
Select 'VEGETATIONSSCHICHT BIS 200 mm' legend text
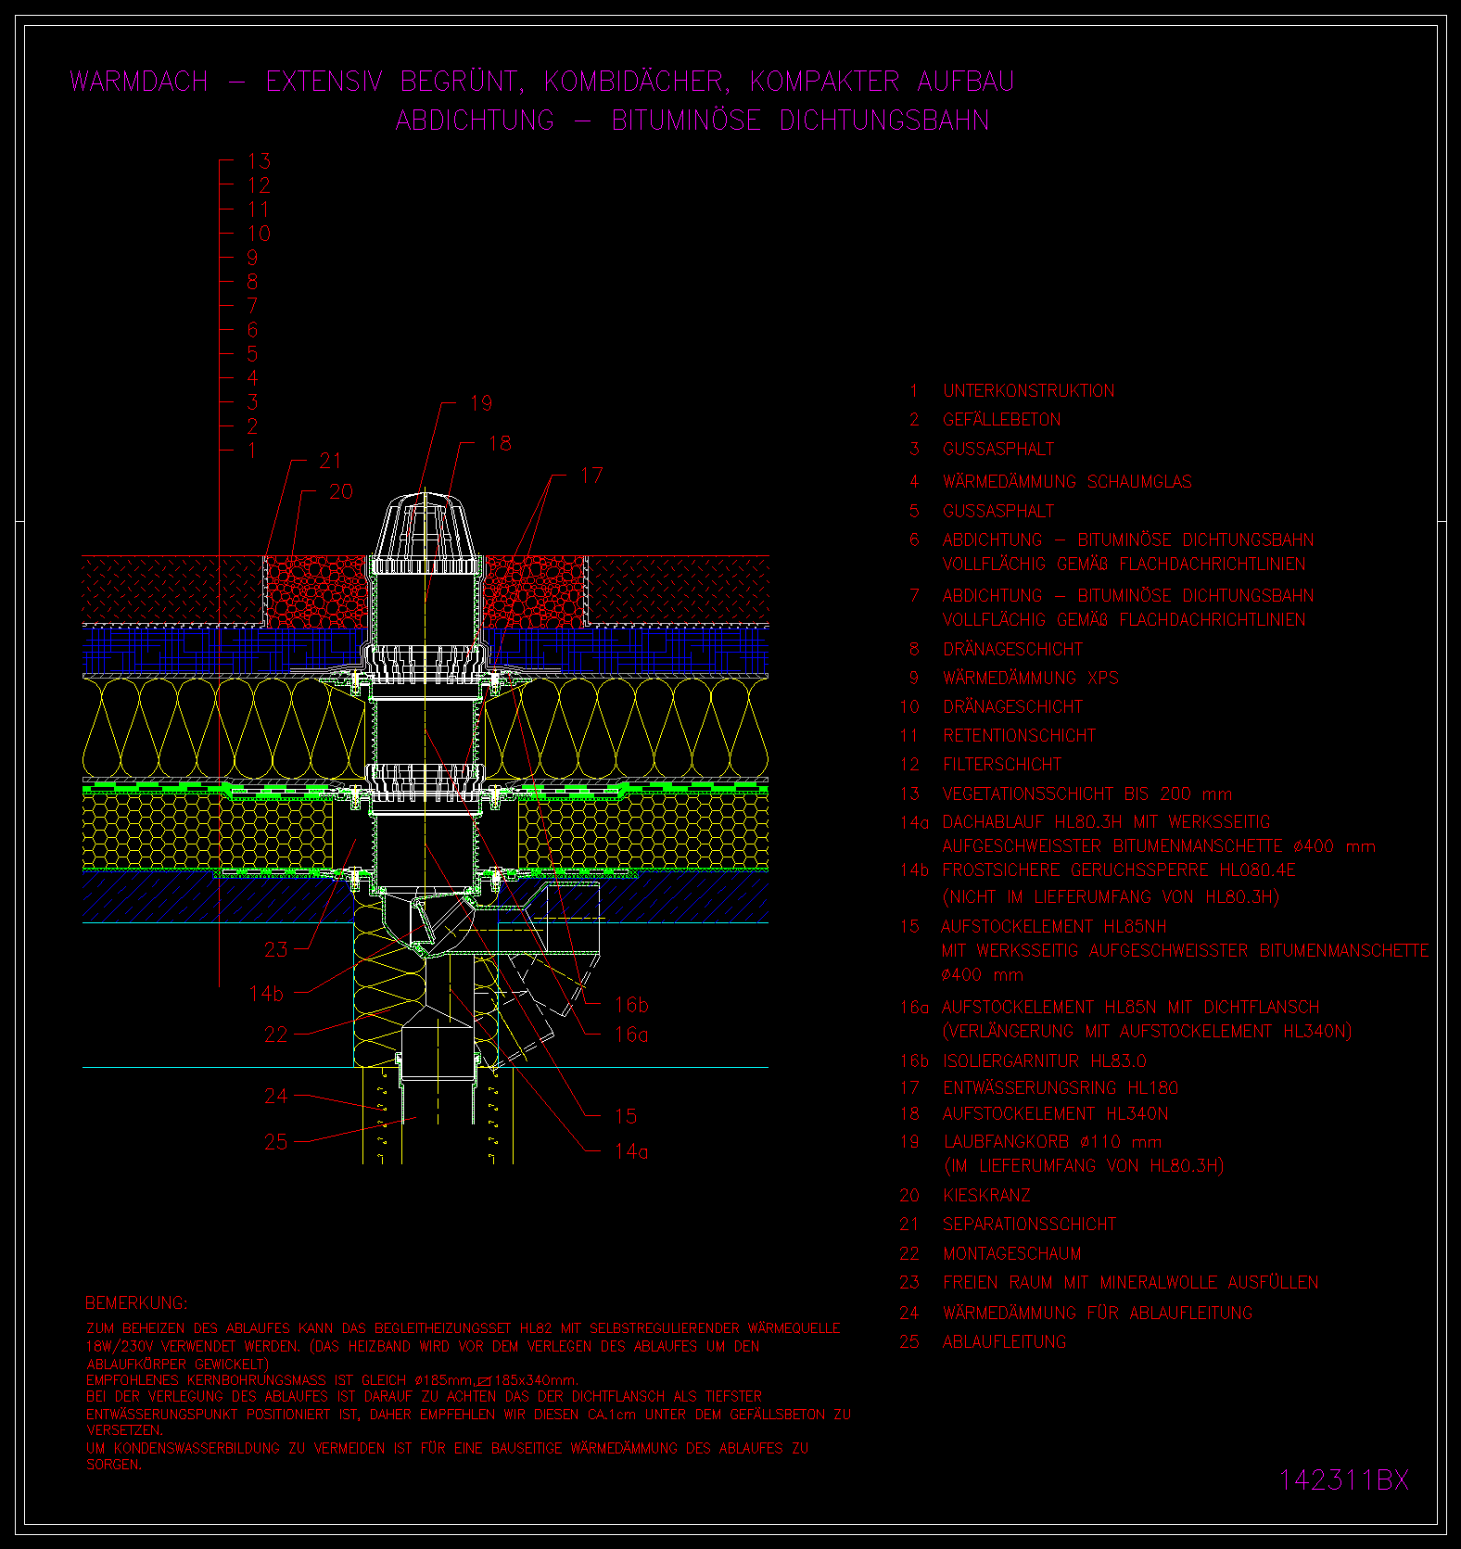[x=1087, y=794]
